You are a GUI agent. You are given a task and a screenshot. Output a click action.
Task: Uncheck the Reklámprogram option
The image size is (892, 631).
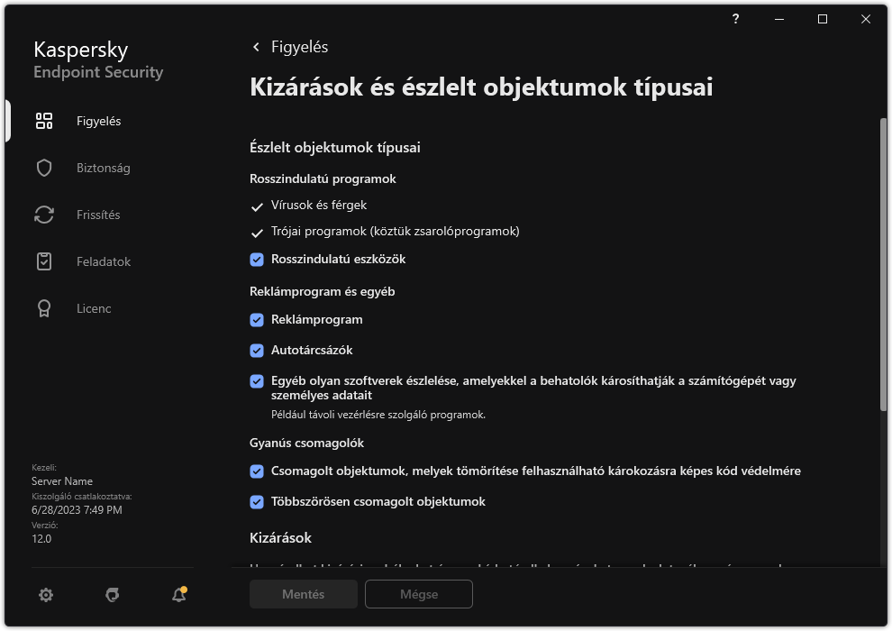click(257, 319)
